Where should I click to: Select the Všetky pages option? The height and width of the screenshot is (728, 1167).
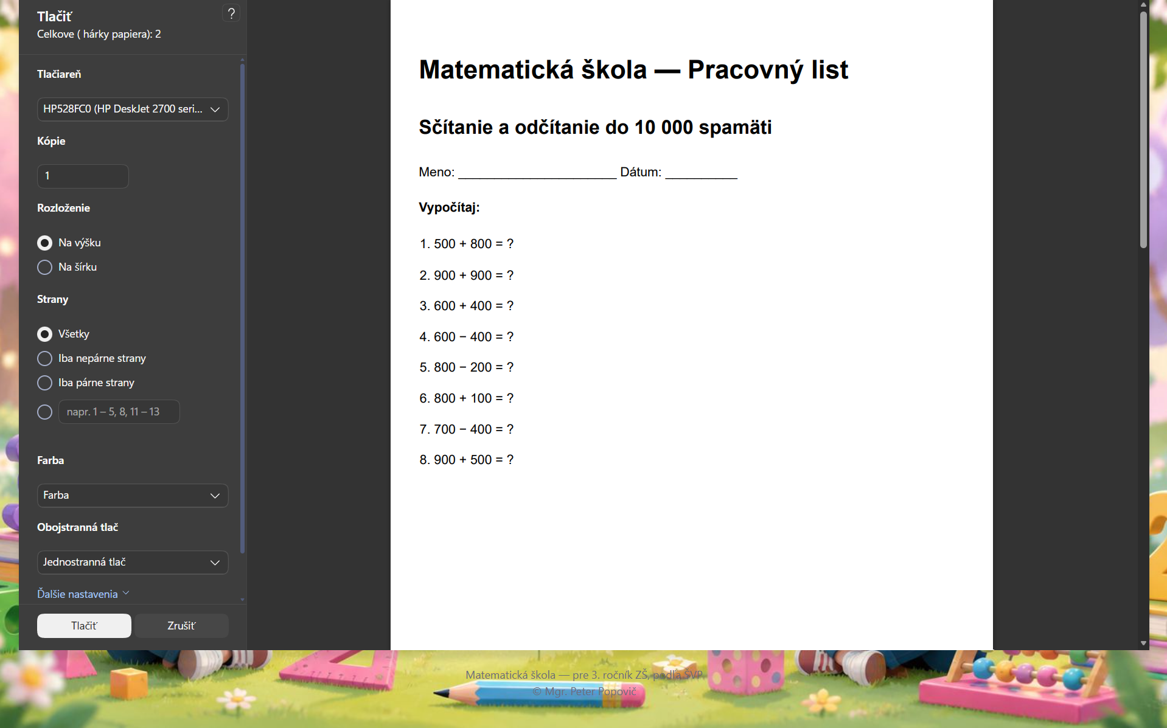point(44,334)
